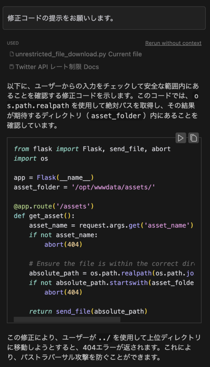
Task: Click the inline code s.path.realpath in explanation
Action: coord(38,106)
